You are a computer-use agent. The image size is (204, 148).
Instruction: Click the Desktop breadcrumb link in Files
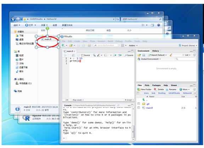(x=162, y=93)
